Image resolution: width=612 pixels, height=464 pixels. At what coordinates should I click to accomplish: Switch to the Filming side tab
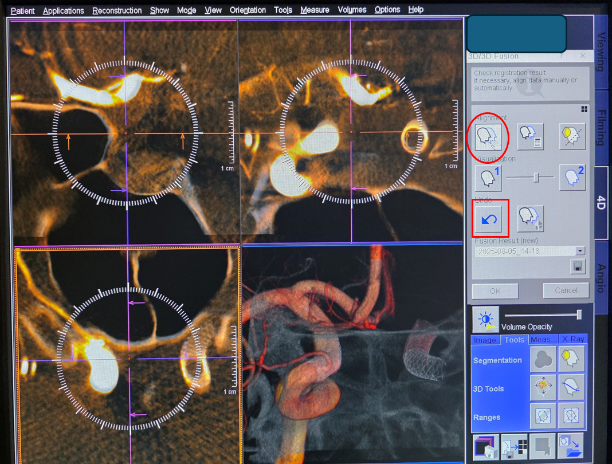pyautogui.click(x=602, y=127)
